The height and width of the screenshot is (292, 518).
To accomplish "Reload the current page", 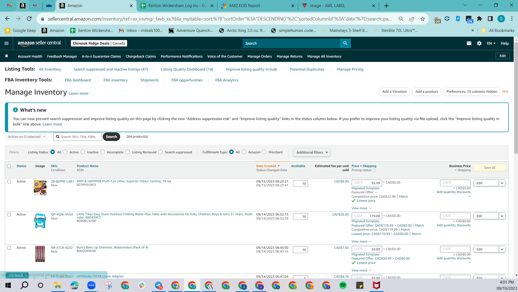I will click(x=29, y=19).
